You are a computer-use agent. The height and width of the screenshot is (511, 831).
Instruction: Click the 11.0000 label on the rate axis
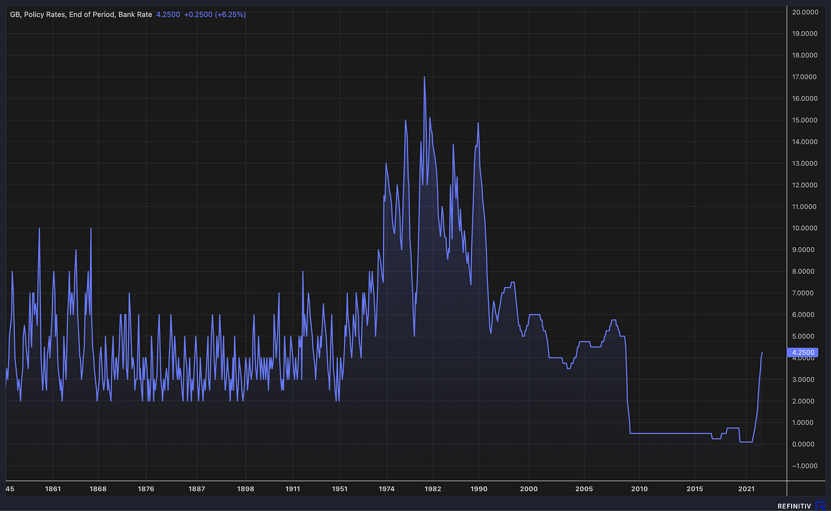coord(805,207)
